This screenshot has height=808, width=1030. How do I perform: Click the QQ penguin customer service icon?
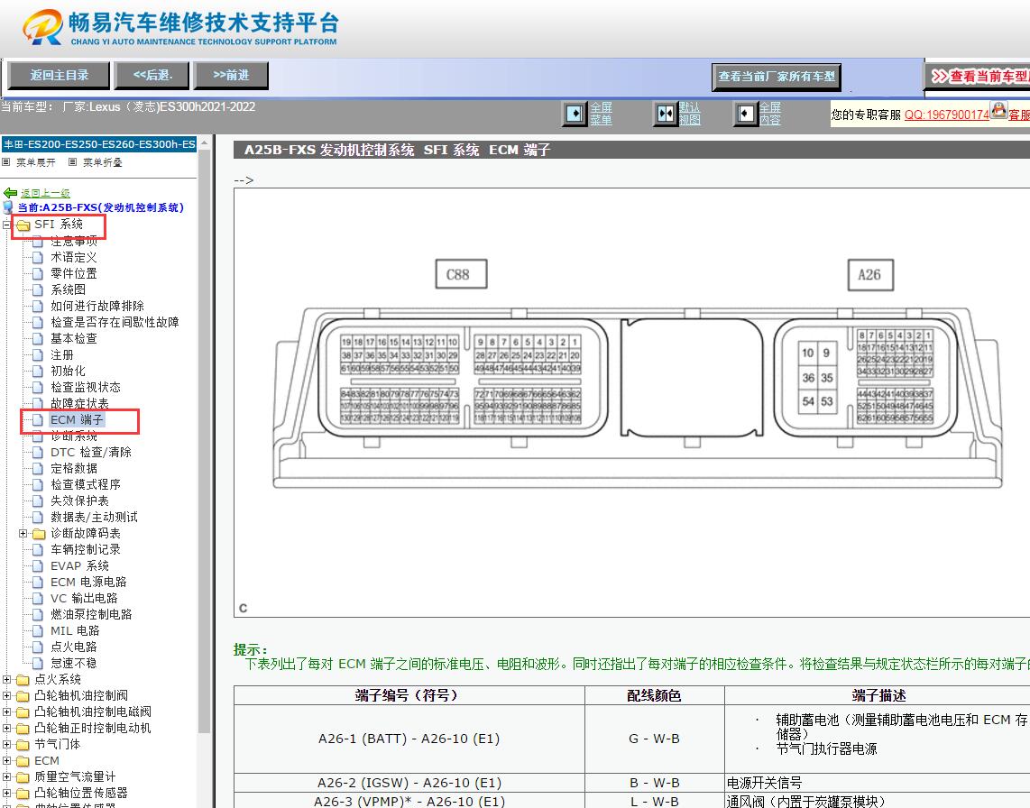(x=998, y=110)
